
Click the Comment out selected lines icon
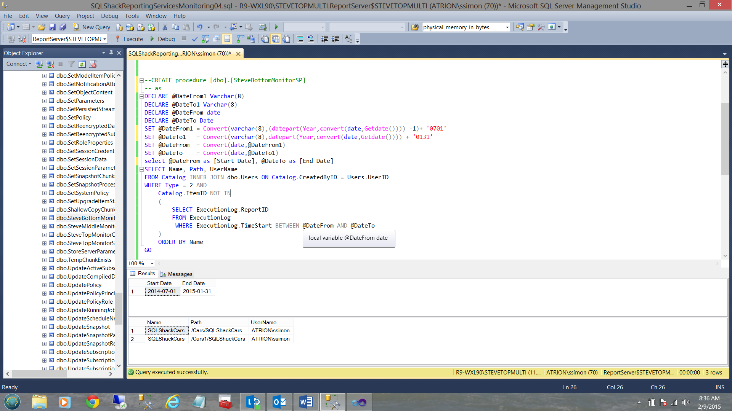(x=300, y=39)
